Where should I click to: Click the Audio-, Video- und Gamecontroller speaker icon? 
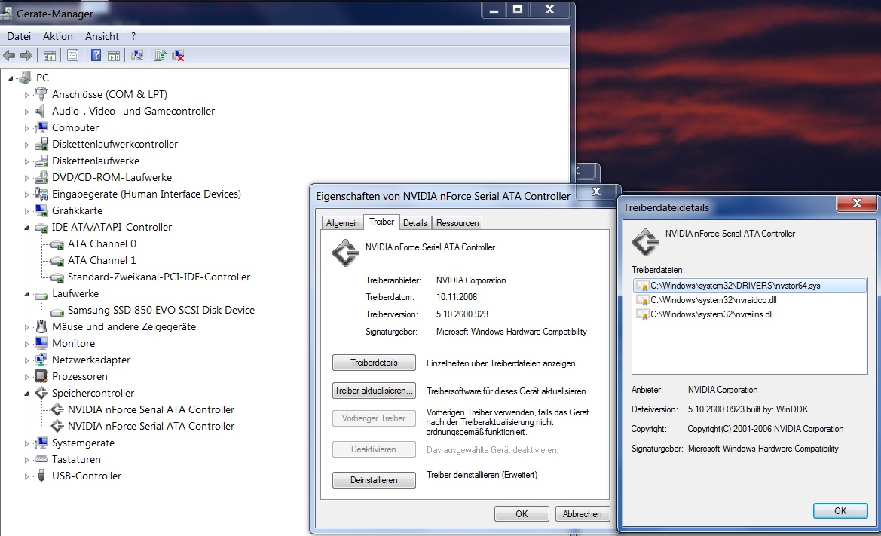click(41, 111)
